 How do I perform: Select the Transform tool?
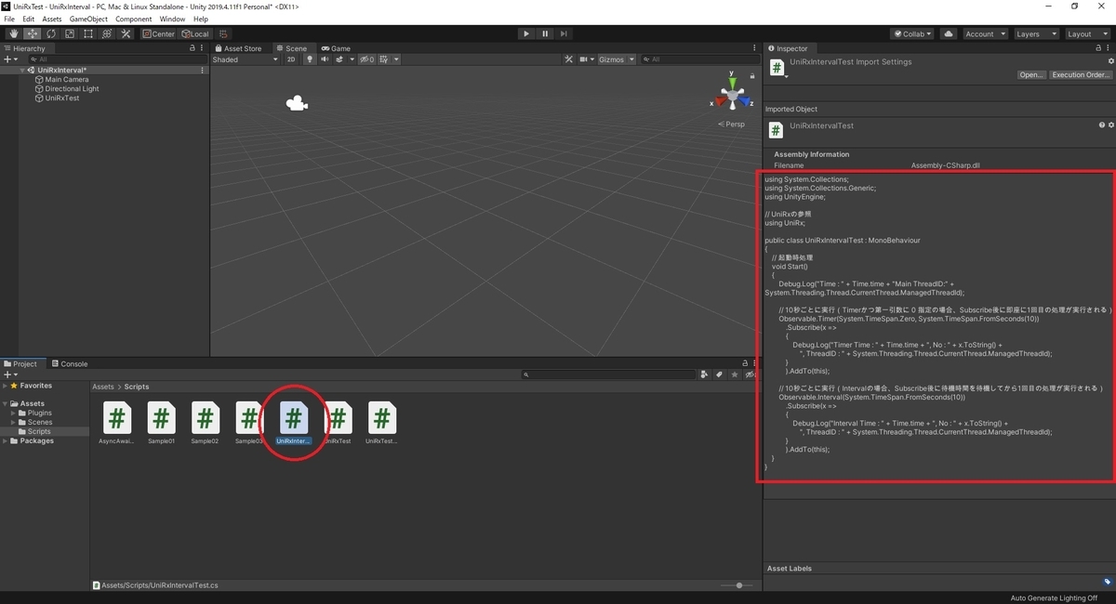[107, 33]
